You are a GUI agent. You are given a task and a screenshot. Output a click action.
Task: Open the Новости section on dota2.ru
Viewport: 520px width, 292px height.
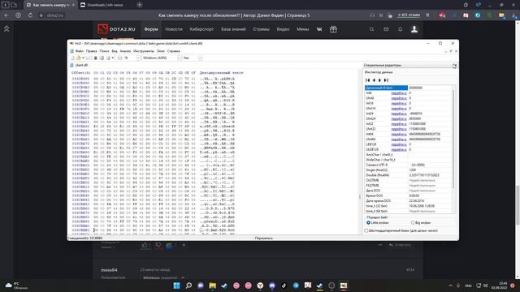click(174, 29)
